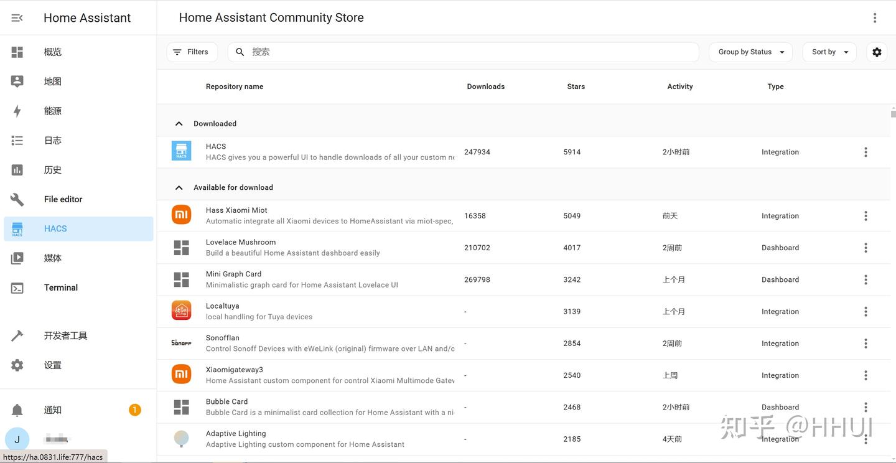The width and height of the screenshot is (896, 463).
Task: Collapse the sidebar using the menu icon
Action: tap(17, 18)
